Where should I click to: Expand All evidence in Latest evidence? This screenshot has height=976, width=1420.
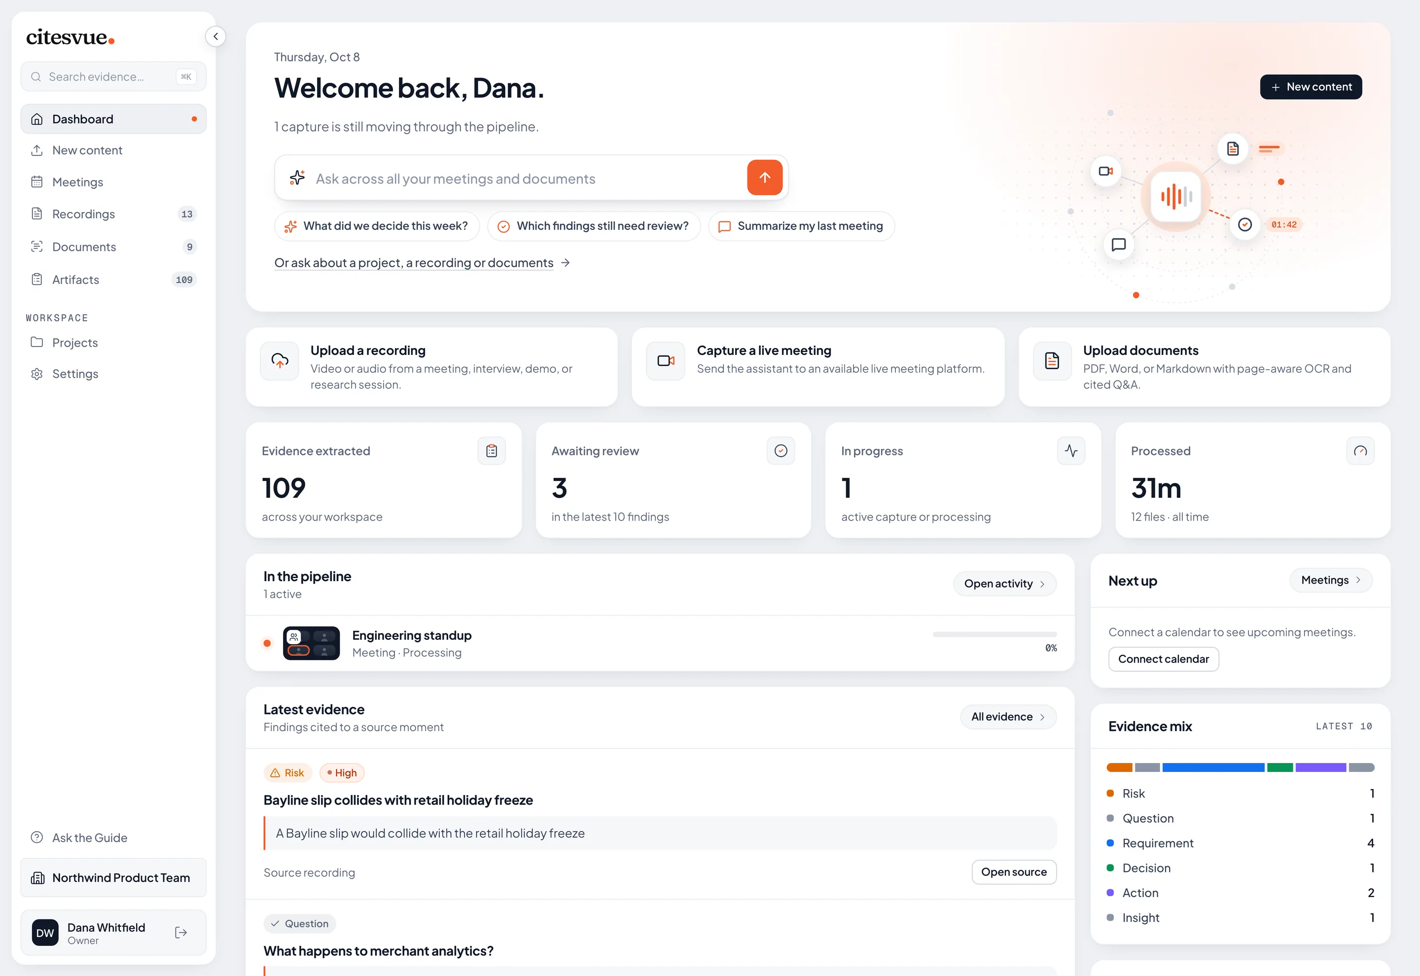1008,717
